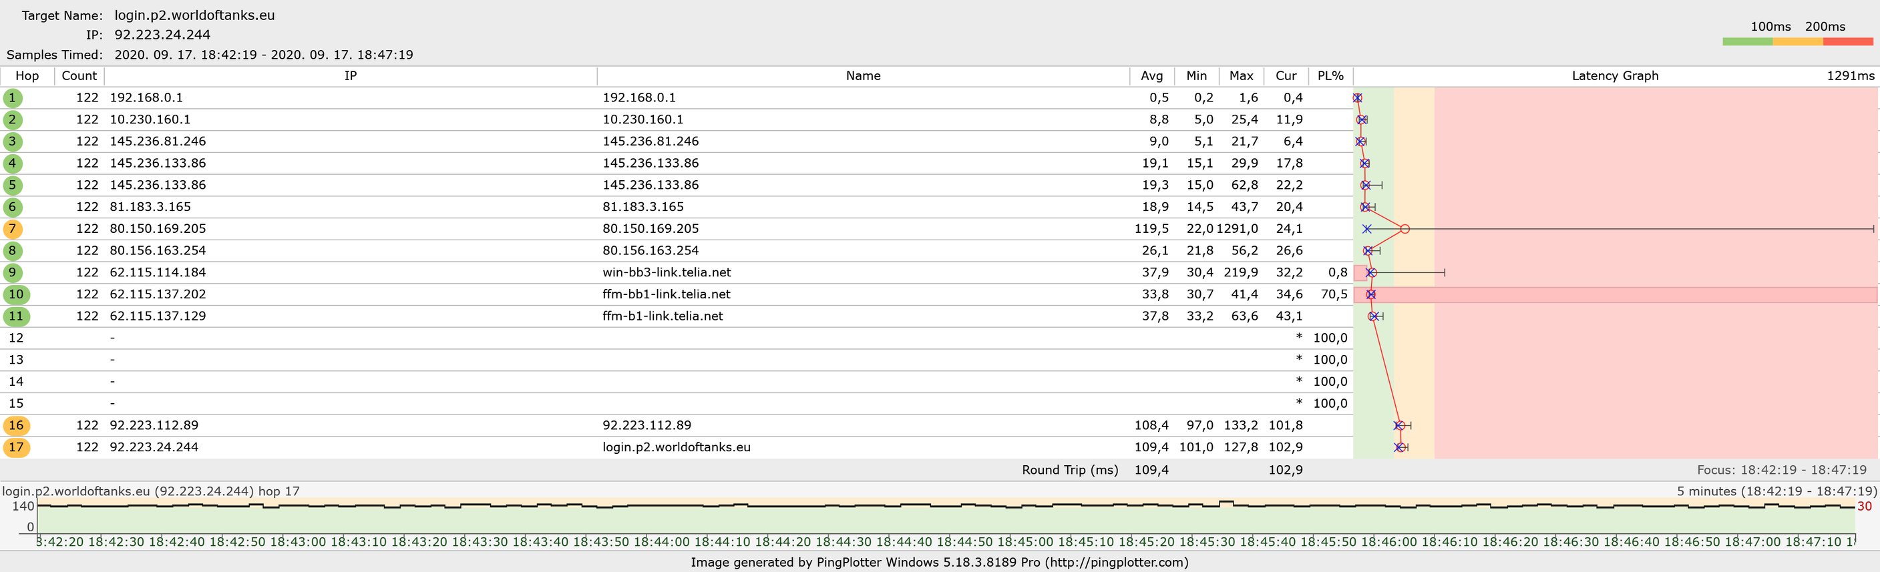Screen dimensions: 1880x572
Task: Select IP cell 80.150.169.205
Action: tap(158, 229)
